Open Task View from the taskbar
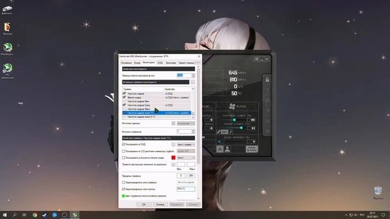The image size is (390, 219). pos(24,215)
